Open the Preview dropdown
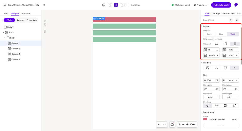This screenshot has width=242, height=131. click(x=200, y=5)
